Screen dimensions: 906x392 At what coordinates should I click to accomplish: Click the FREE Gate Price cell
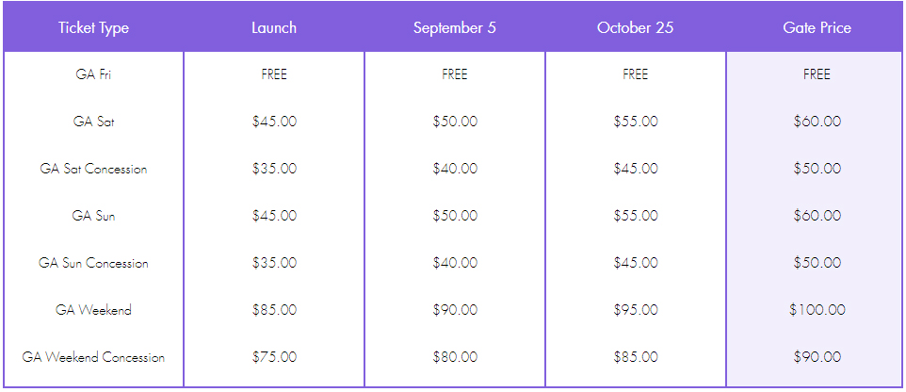[817, 74]
